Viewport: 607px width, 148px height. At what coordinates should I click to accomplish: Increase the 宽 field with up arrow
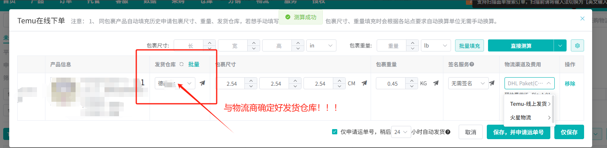coord(254,43)
